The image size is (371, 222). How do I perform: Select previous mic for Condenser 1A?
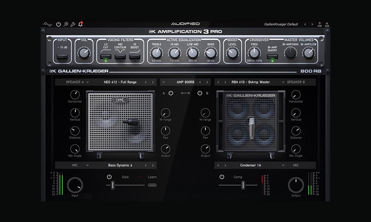point(218,165)
